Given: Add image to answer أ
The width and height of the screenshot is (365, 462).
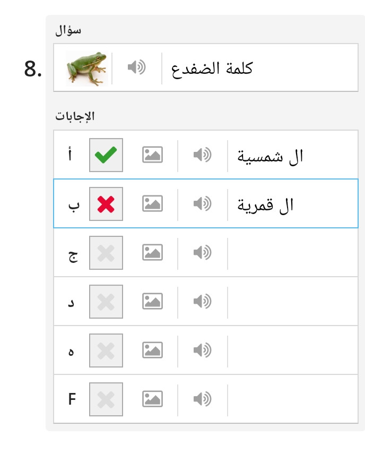Looking at the screenshot, I should coord(152,155).
